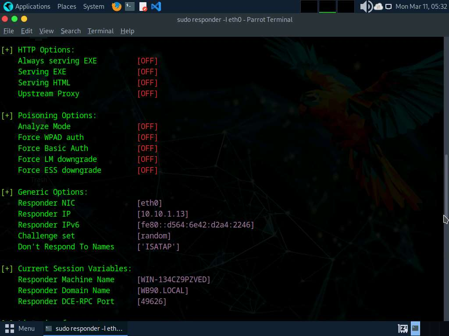Open the date and time clock
The width and height of the screenshot is (449, 336).
point(421,7)
